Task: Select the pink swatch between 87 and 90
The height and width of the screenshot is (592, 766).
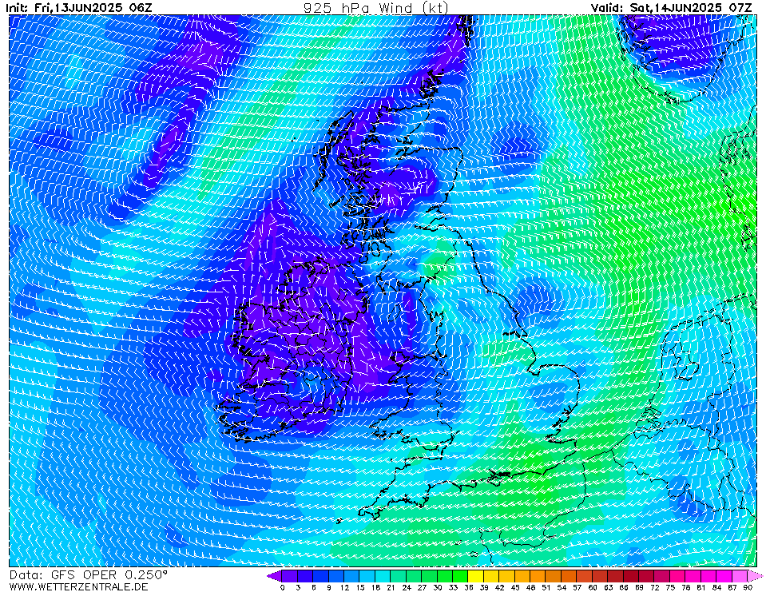Action: point(740,575)
